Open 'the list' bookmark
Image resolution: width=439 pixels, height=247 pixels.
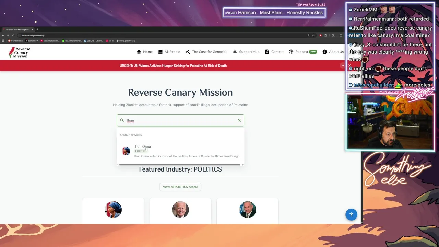(x=110, y=40)
